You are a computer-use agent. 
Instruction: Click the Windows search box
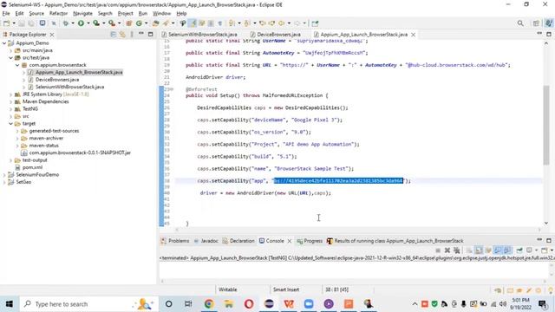pos(88,304)
